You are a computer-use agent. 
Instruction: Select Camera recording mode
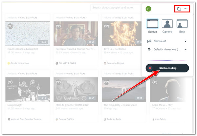tap(167, 26)
